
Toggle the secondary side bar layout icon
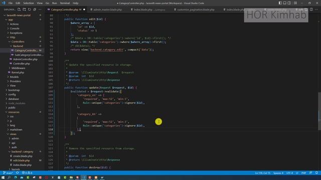pyautogui.click(x=289, y=3)
